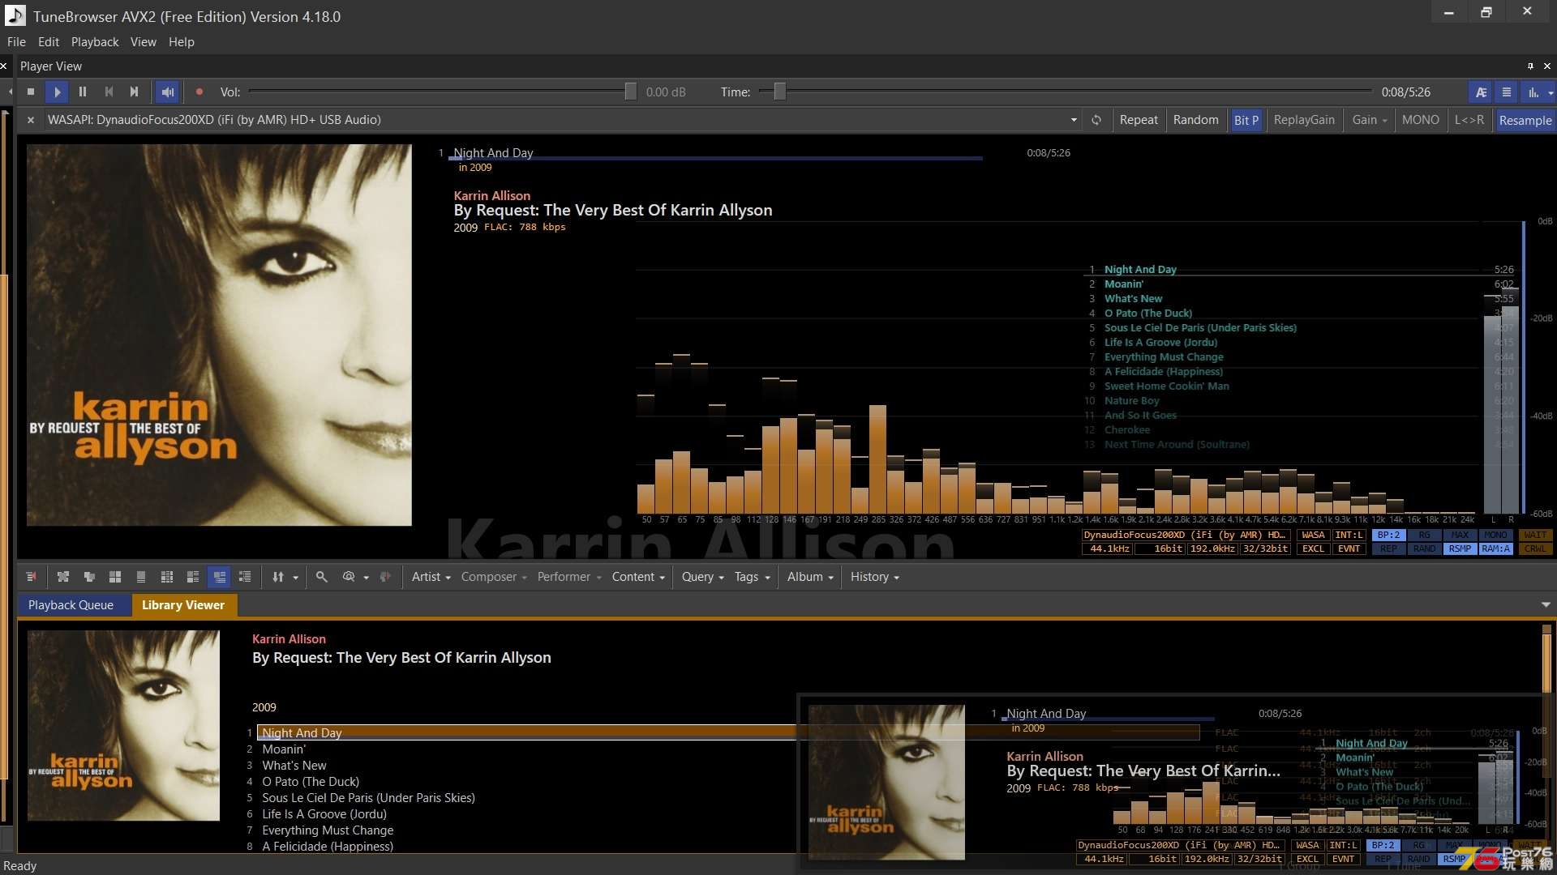1557x875 pixels.
Task: Click the album thumbnail in Library Viewer
Action: click(123, 726)
